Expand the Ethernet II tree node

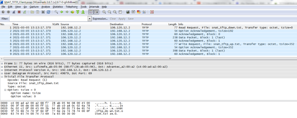tap(2, 67)
